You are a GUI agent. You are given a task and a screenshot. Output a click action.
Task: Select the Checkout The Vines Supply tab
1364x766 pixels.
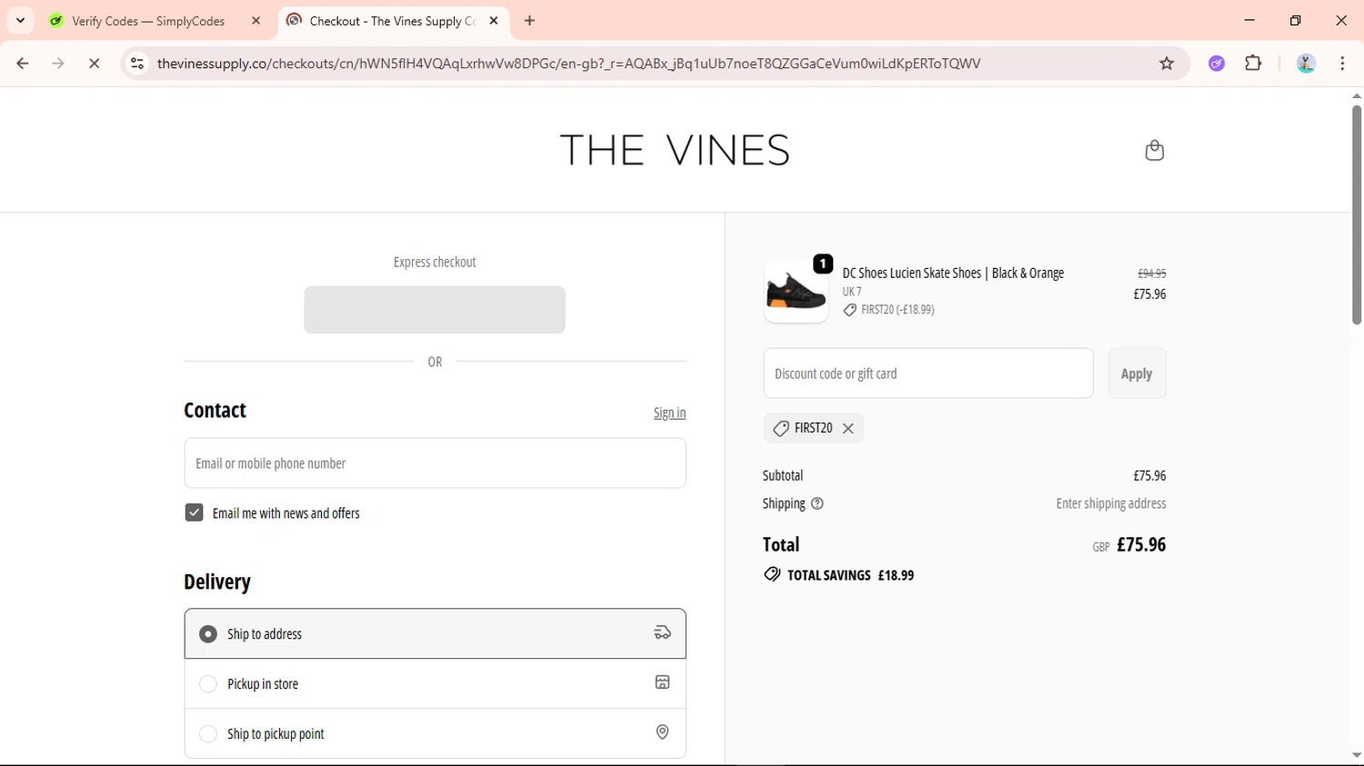(393, 21)
